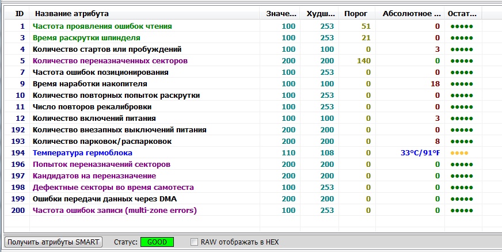The width and height of the screenshot is (502, 252).
Task: Select the 'Кандидатов на переназначение' attribute row
Action: click(94, 176)
